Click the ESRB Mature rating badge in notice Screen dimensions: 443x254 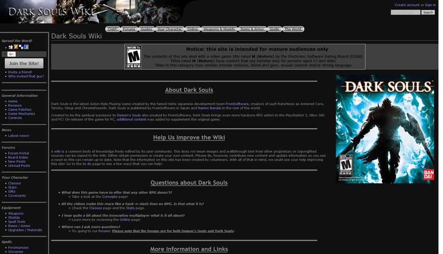[x=134, y=57]
